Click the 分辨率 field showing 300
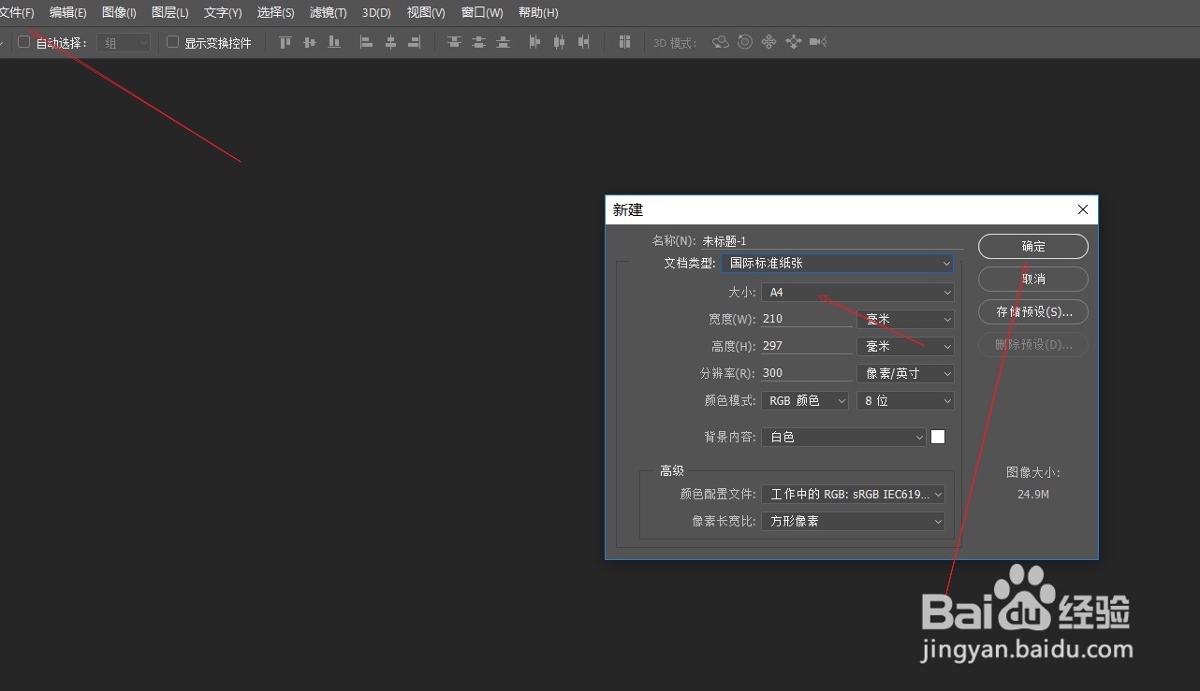Screen dimensions: 1200x691 coord(807,373)
